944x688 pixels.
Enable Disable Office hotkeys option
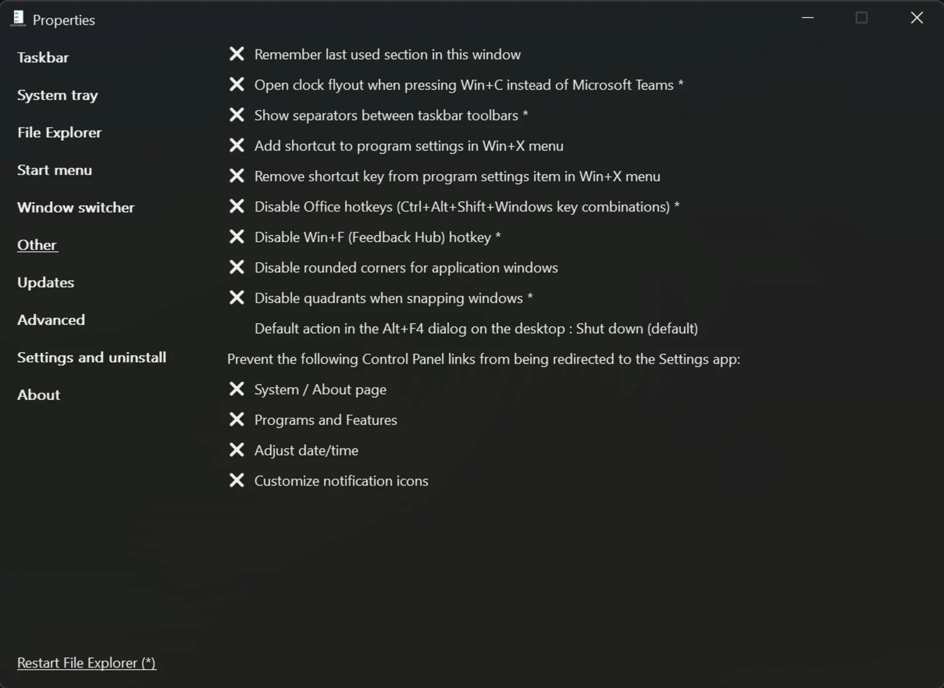pyautogui.click(x=454, y=206)
